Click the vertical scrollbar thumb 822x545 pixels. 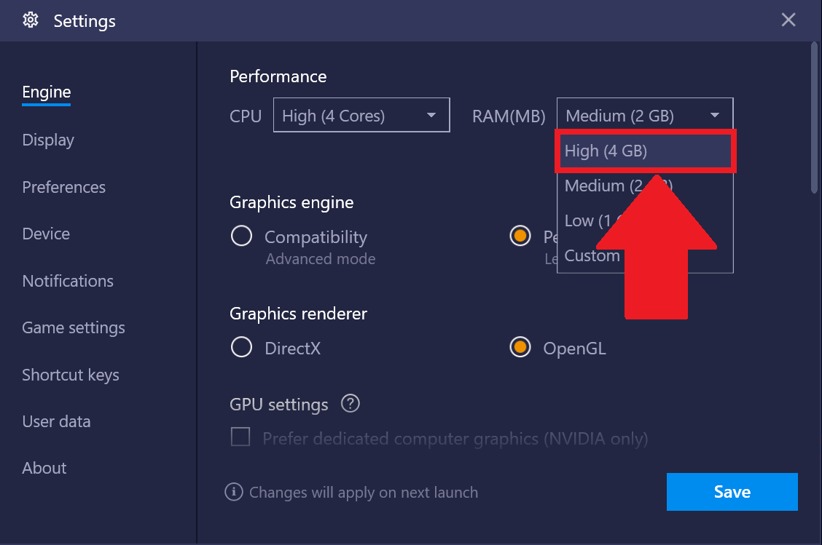click(814, 116)
